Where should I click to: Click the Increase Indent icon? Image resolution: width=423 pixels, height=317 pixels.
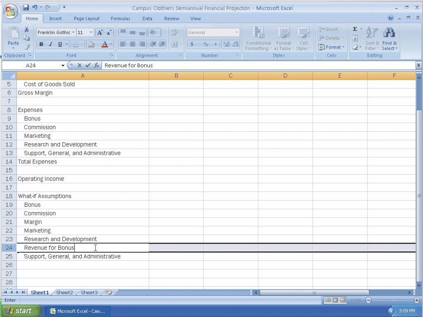(162, 44)
